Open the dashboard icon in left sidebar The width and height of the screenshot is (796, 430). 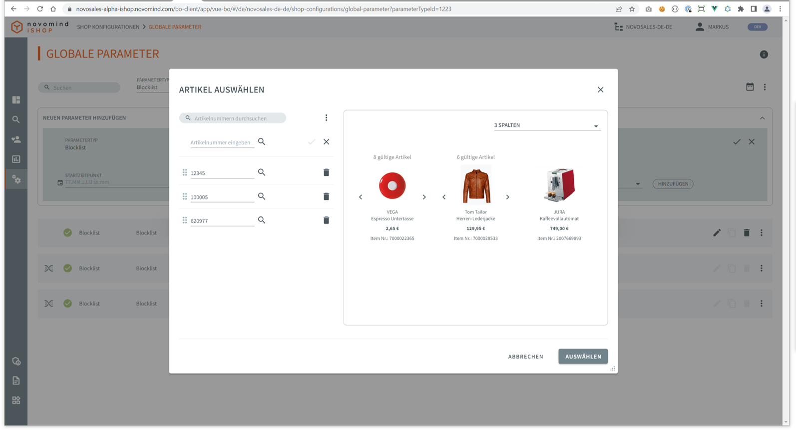[16, 100]
